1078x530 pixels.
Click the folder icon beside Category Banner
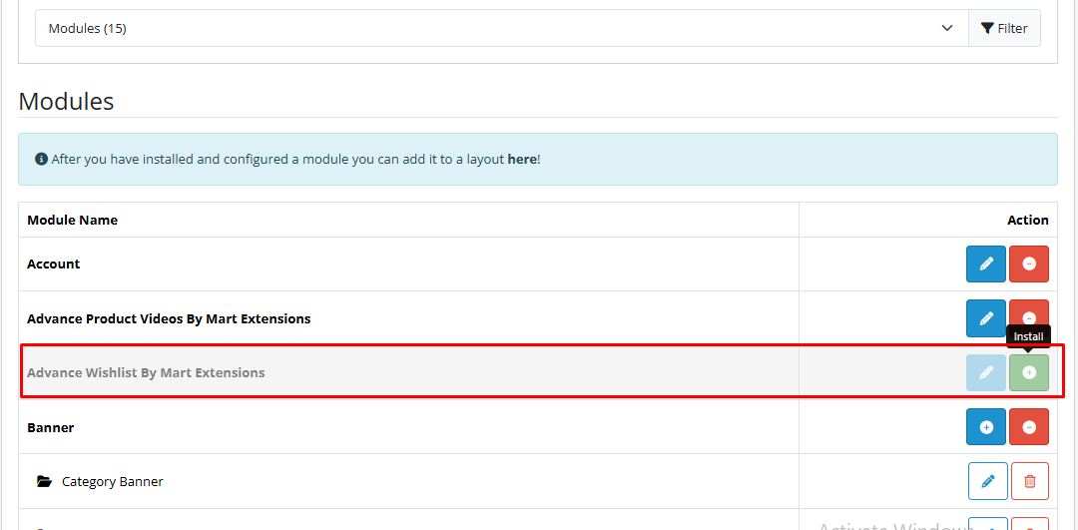click(44, 481)
